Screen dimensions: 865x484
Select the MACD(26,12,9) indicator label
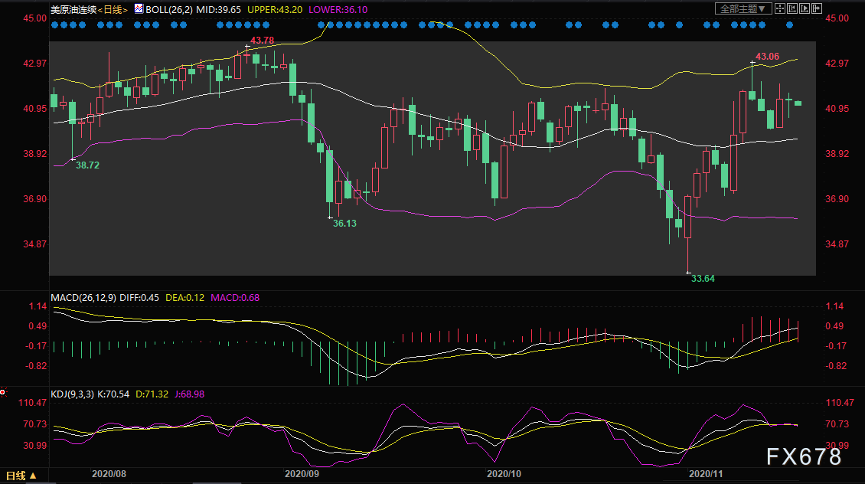click(83, 298)
